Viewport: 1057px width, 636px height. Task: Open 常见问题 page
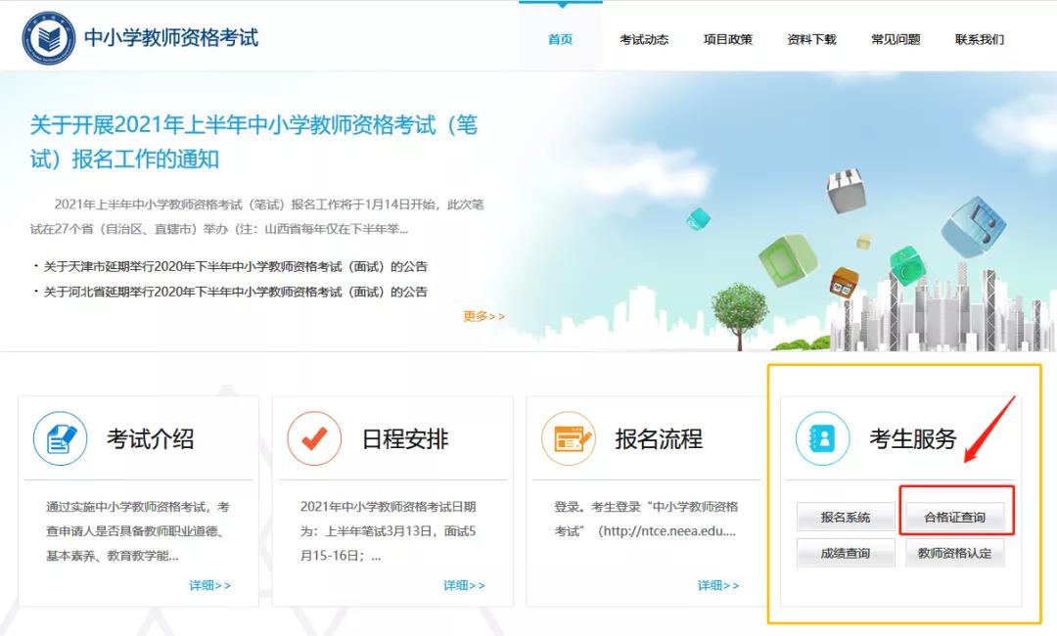(x=896, y=39)
